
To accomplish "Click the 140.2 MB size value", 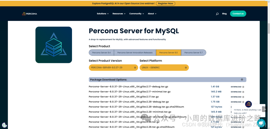I will tap(216, 92).
